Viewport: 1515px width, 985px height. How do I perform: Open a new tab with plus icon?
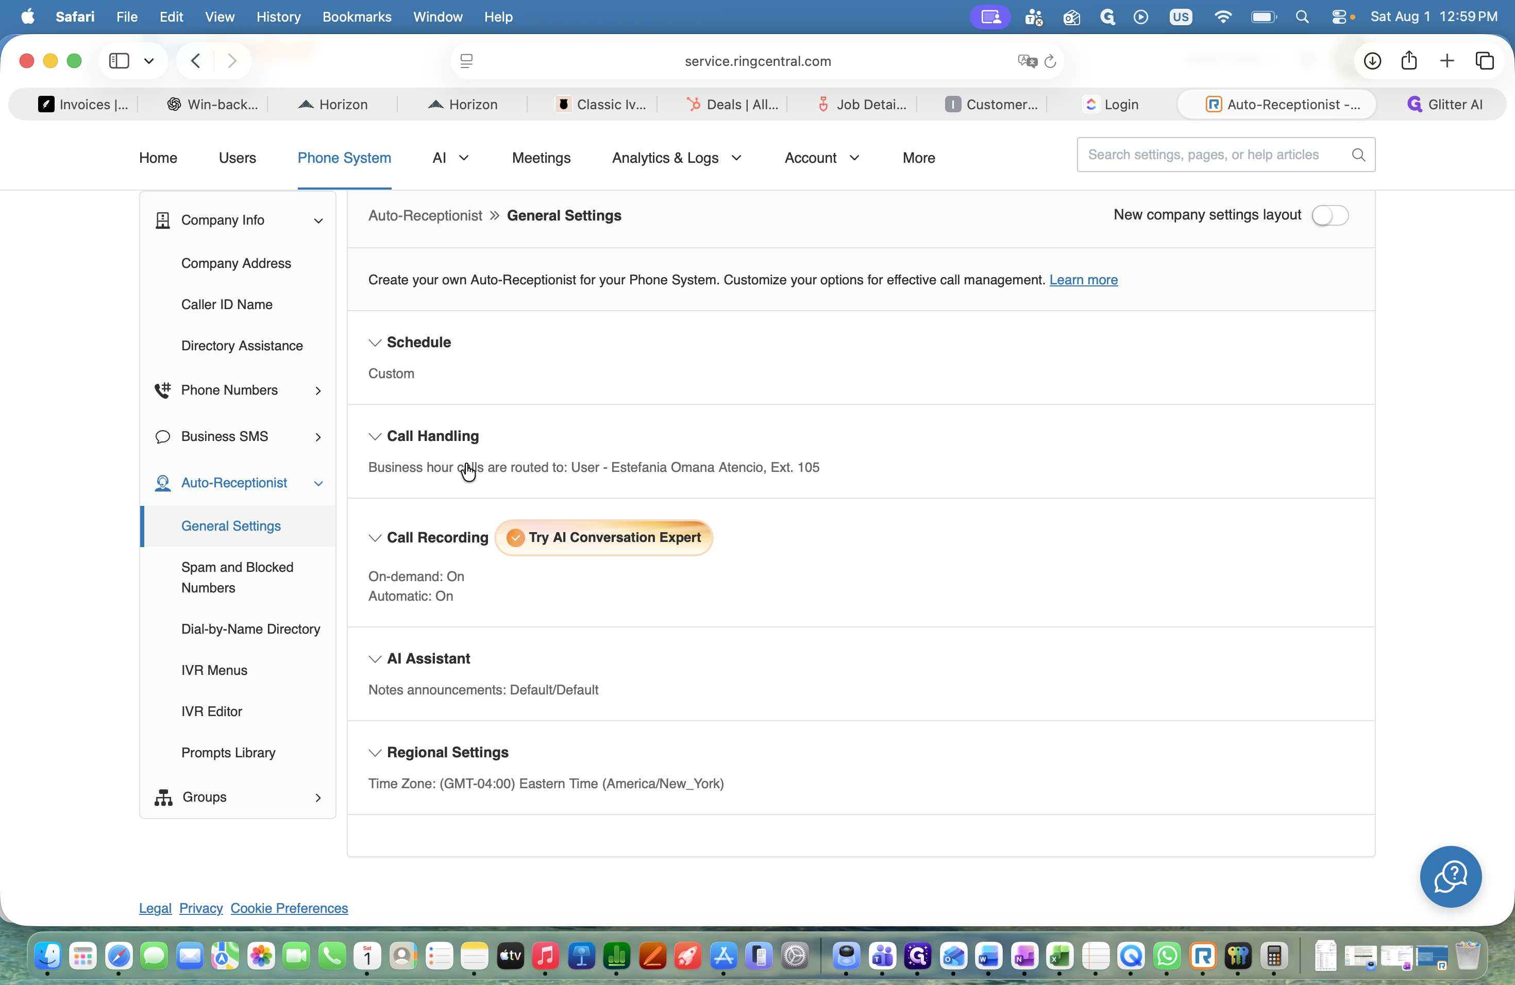[x=1446, y=61]
